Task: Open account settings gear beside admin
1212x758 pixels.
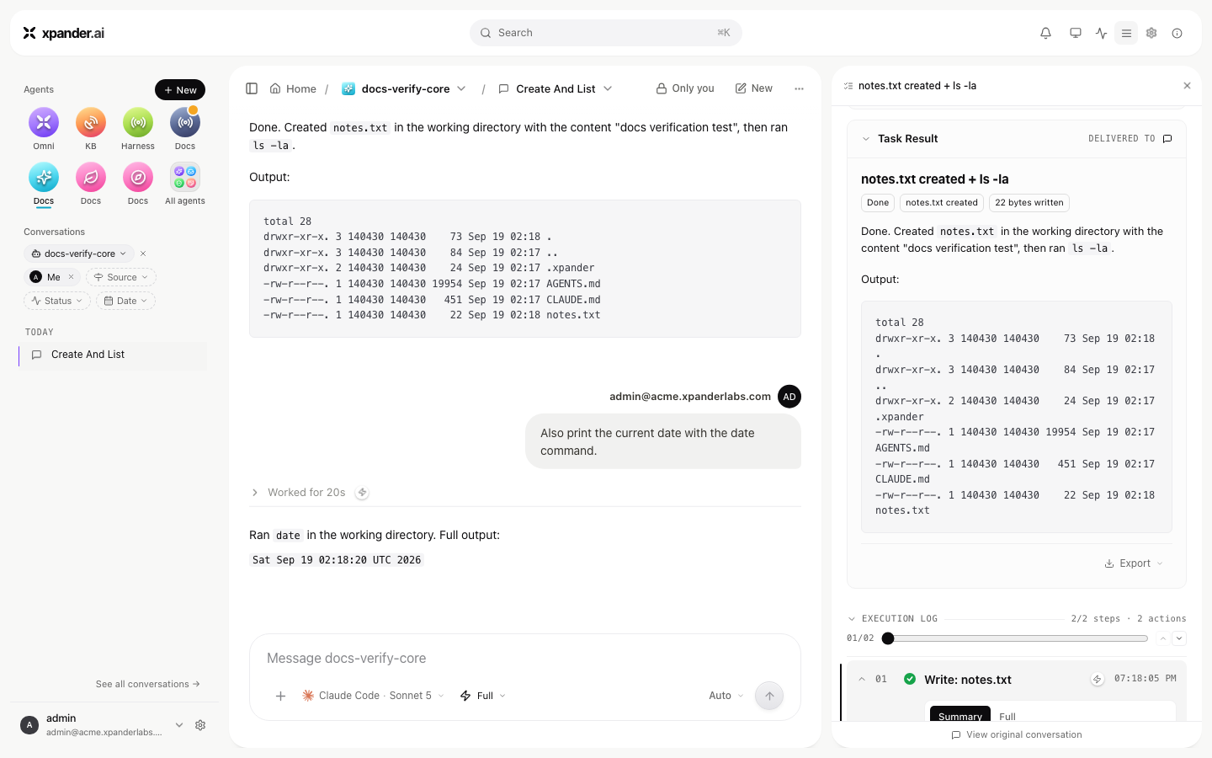Action: [x=200, y=725]
